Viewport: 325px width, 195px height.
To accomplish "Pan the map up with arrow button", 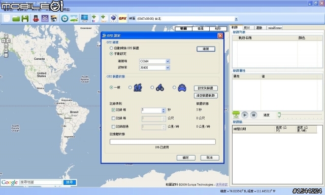I will (x=6, y=36).
